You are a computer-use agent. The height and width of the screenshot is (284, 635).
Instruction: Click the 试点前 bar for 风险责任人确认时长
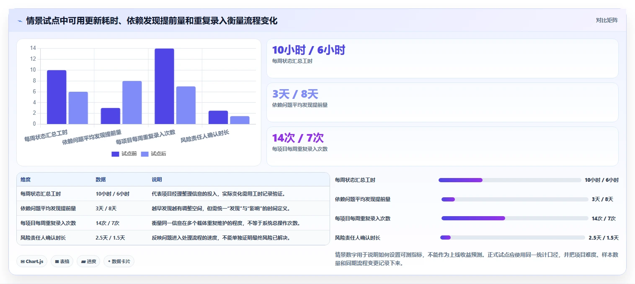(218, 117)
